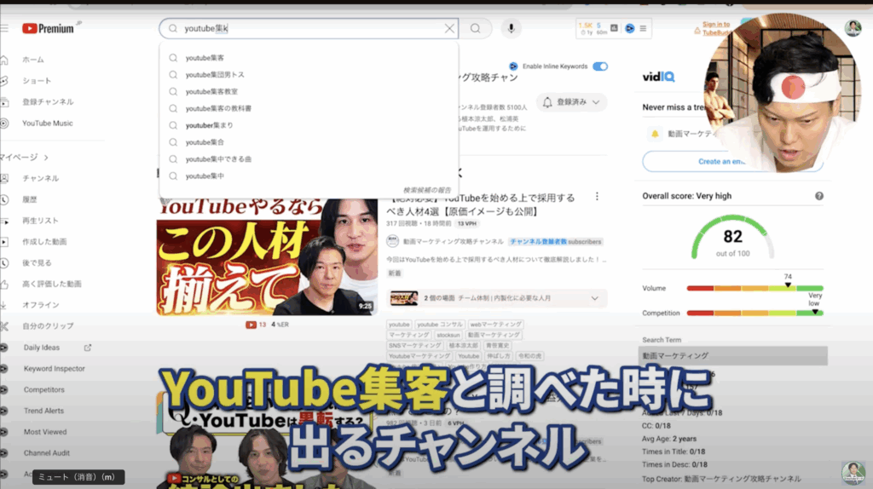Viewport: 873px width, 489px height.
Task: Select the youtube集客 search suggestion
Action: click(x=205, y=58)
